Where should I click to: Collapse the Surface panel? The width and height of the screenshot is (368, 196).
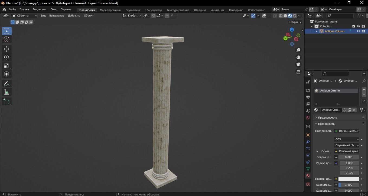coord(326,124)
